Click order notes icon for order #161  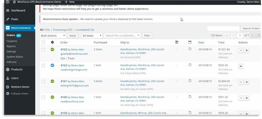190,81
